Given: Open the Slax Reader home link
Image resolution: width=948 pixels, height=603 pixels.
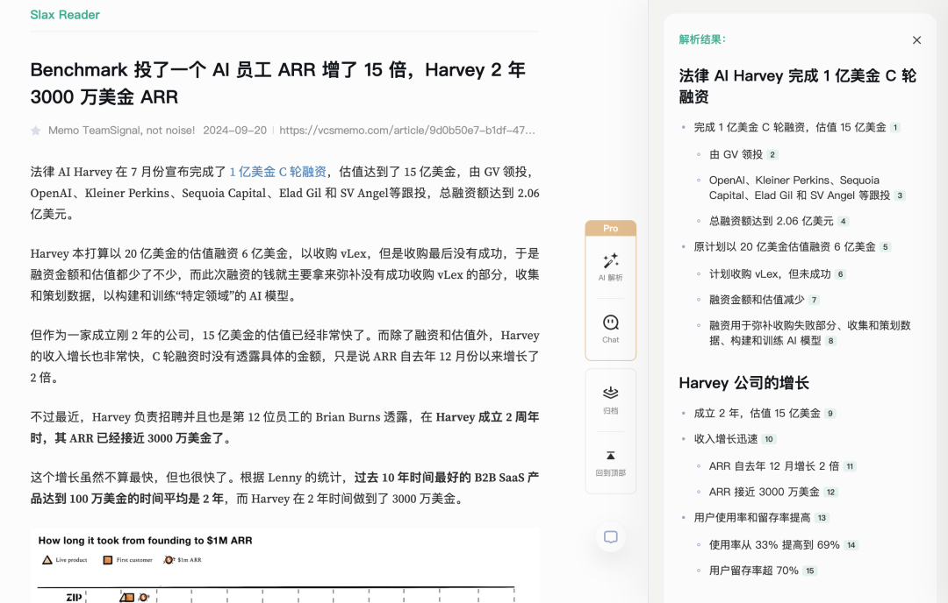Looking at the screenshot, I should pyautogui.click(x=65, y=15).
